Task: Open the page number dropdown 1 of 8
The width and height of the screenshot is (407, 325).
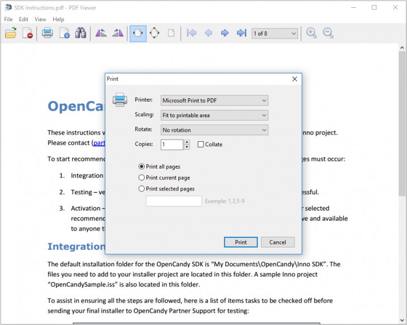Action: tap(275, 34)
